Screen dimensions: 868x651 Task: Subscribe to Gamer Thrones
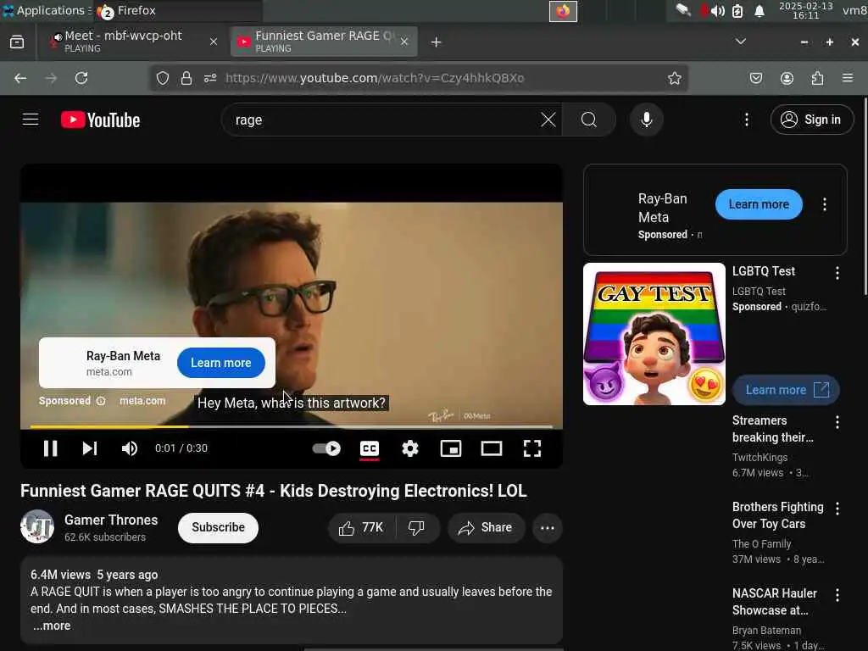click(218, 527)
